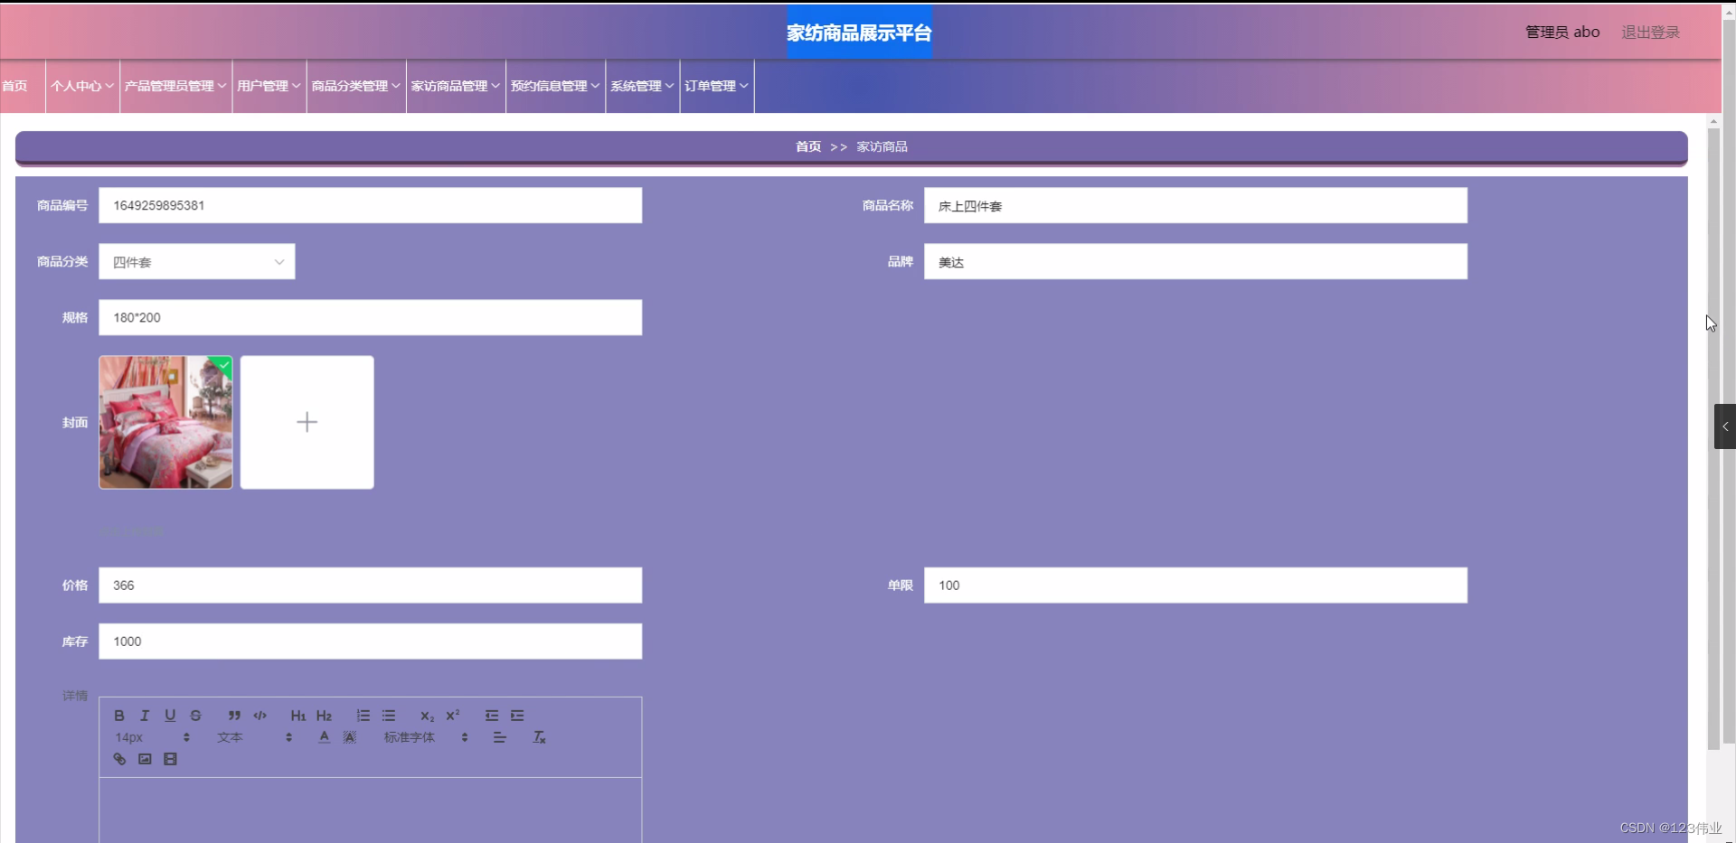Insert a hyperlink in the details editor
Viewport: 1736px width, 843px height.
click(118, 758)
